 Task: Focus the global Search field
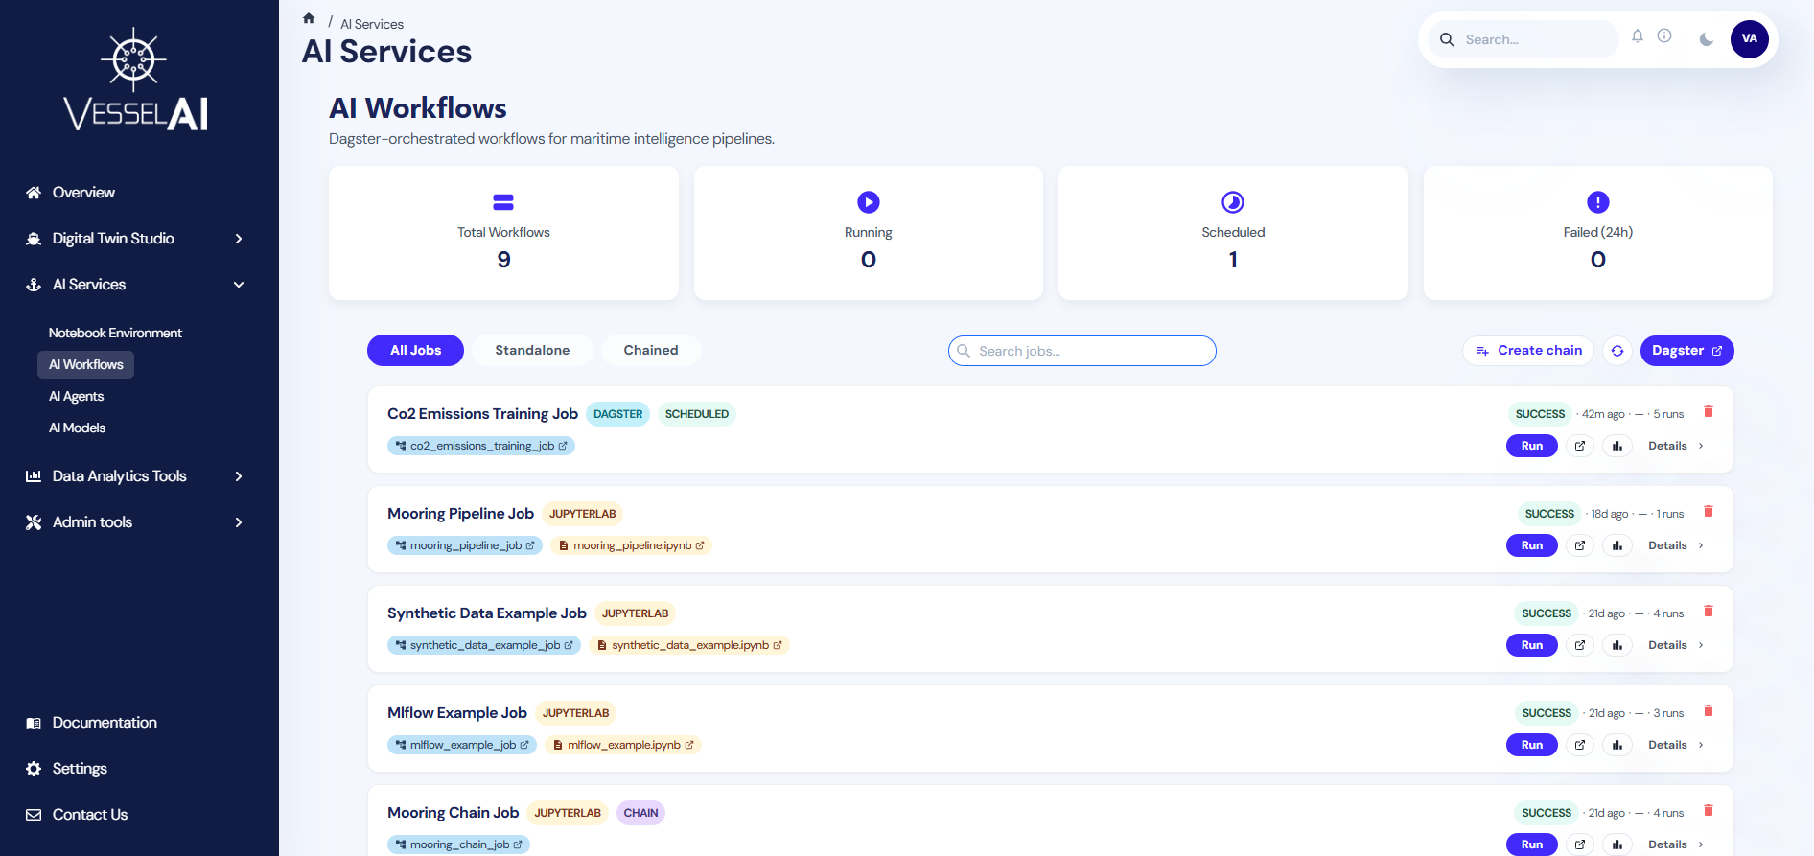[1523, 39]
